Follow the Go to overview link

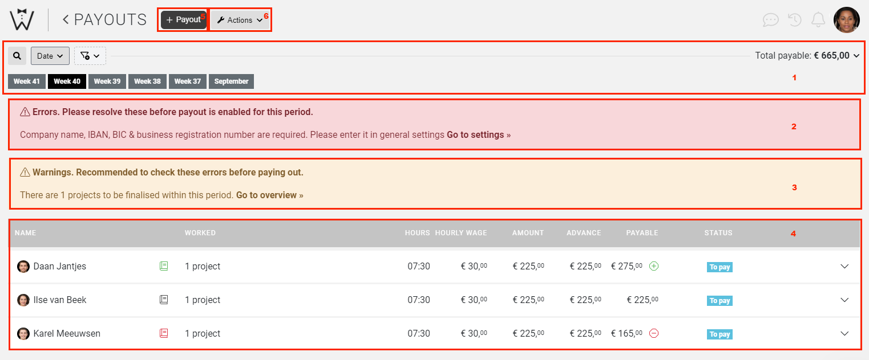point(270,195)
